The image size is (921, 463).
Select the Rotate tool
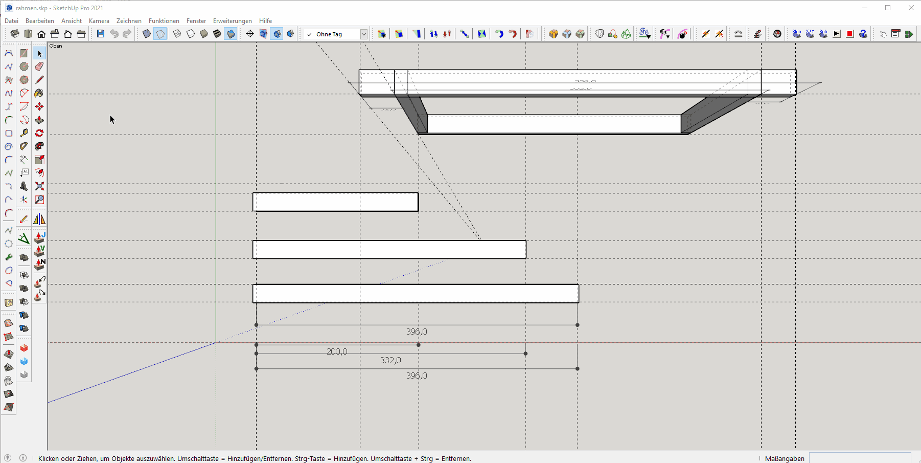pyautogui.click(x=39, y=133)
